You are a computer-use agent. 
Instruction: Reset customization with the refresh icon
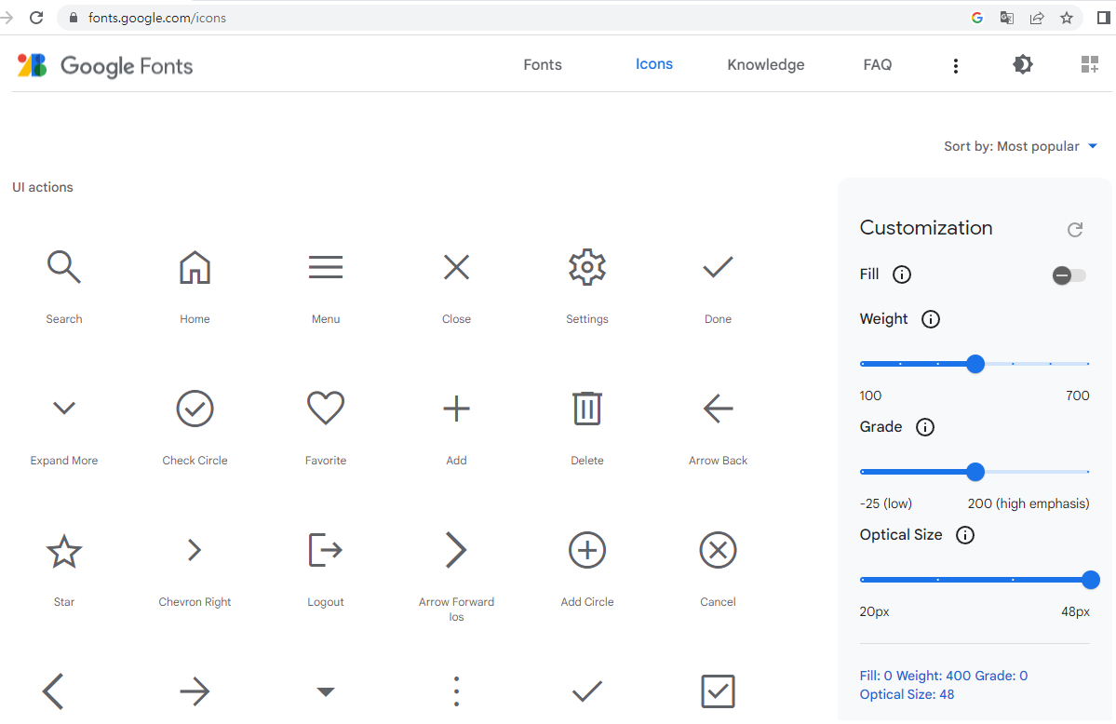[x=1075, y=230]
